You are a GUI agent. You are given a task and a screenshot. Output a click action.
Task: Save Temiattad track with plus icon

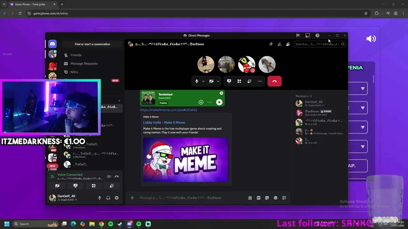201,102
